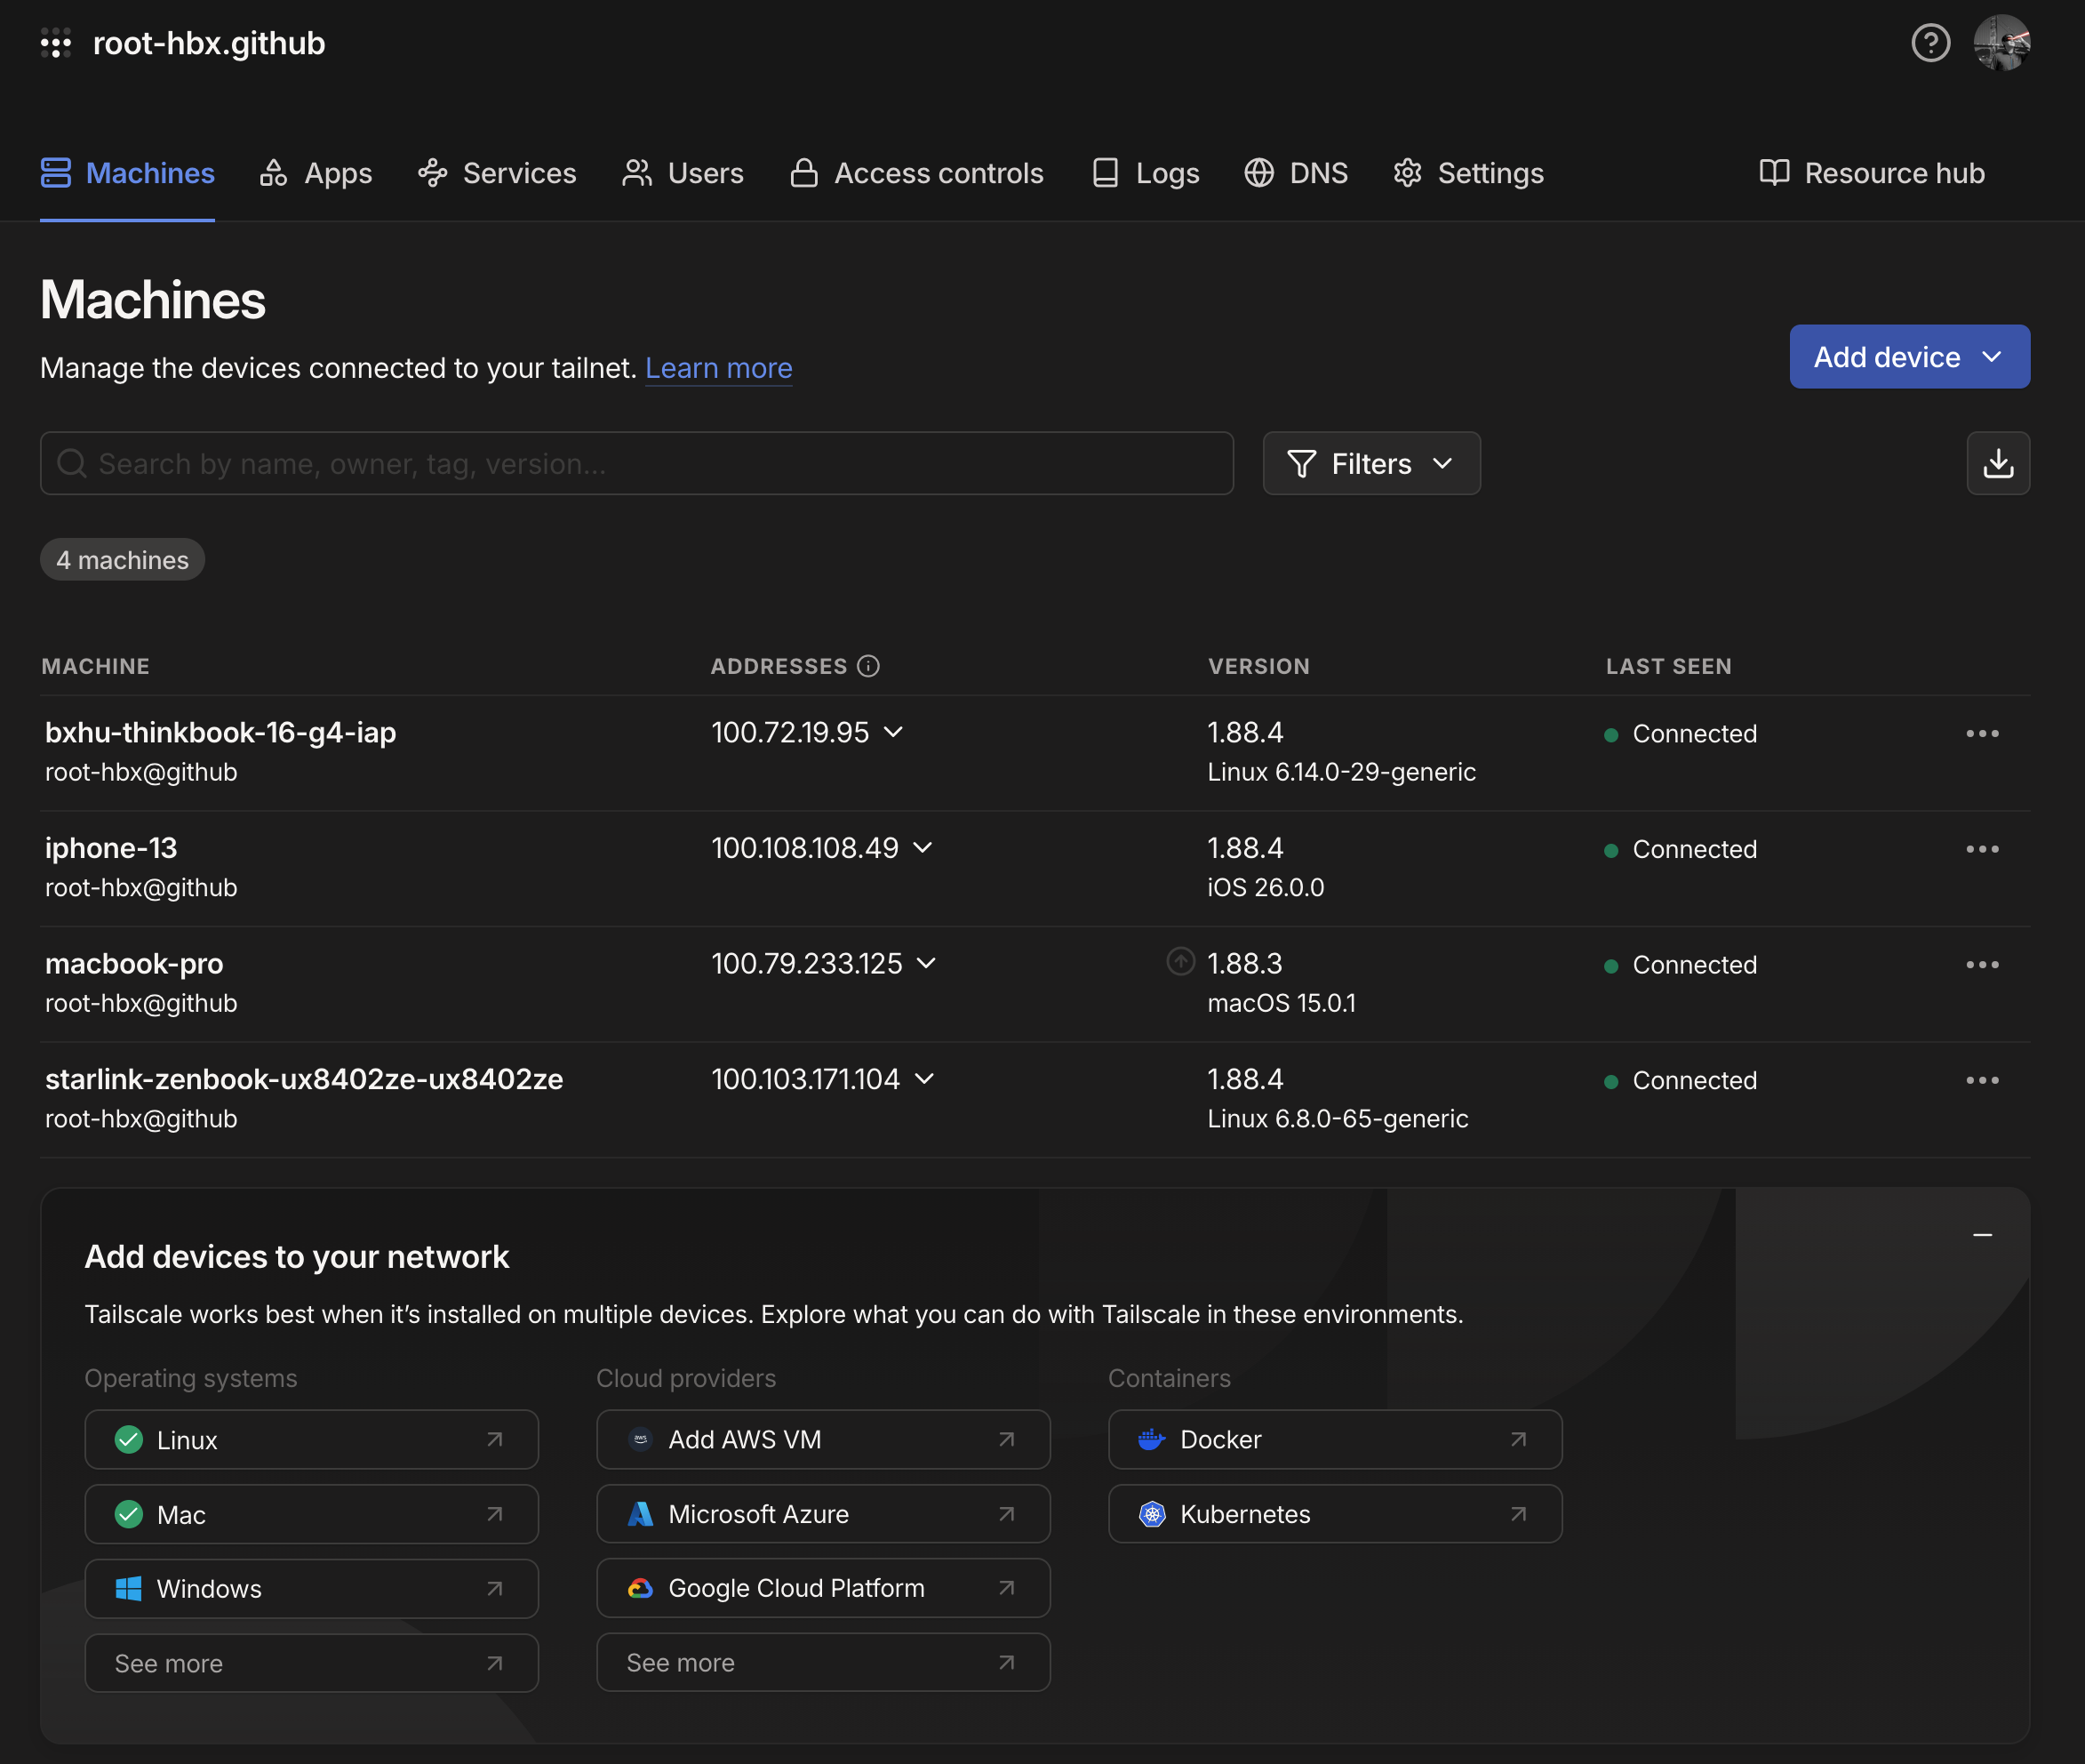Screen dimensions: 2085x1764
Task: Open the app switcher dots icon
Action: coord(56,44)
